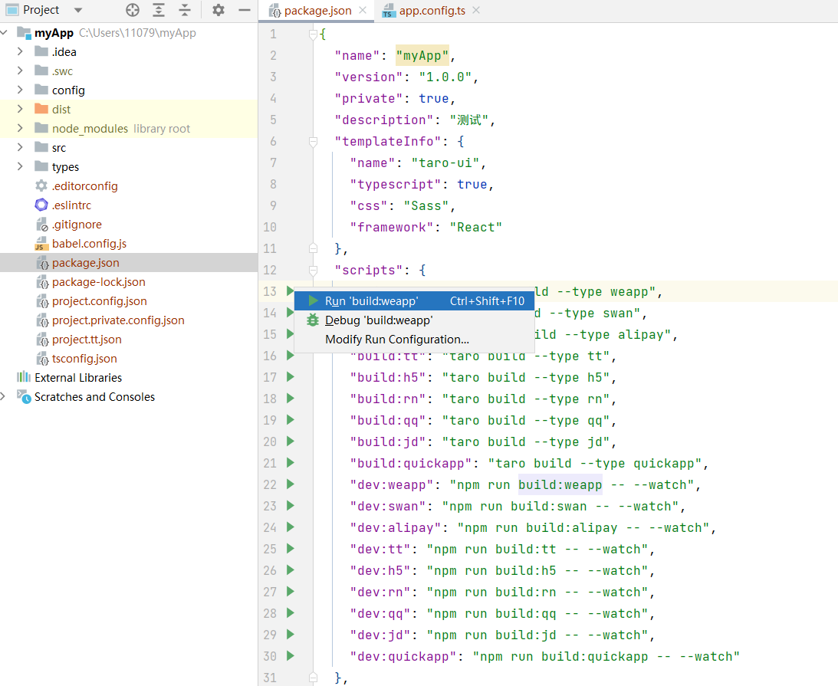Image resolution: width=838 pixels, height=686 pixels.
Task: Click run gutter icon for build:h5 script
Action: tap(290, 377)
